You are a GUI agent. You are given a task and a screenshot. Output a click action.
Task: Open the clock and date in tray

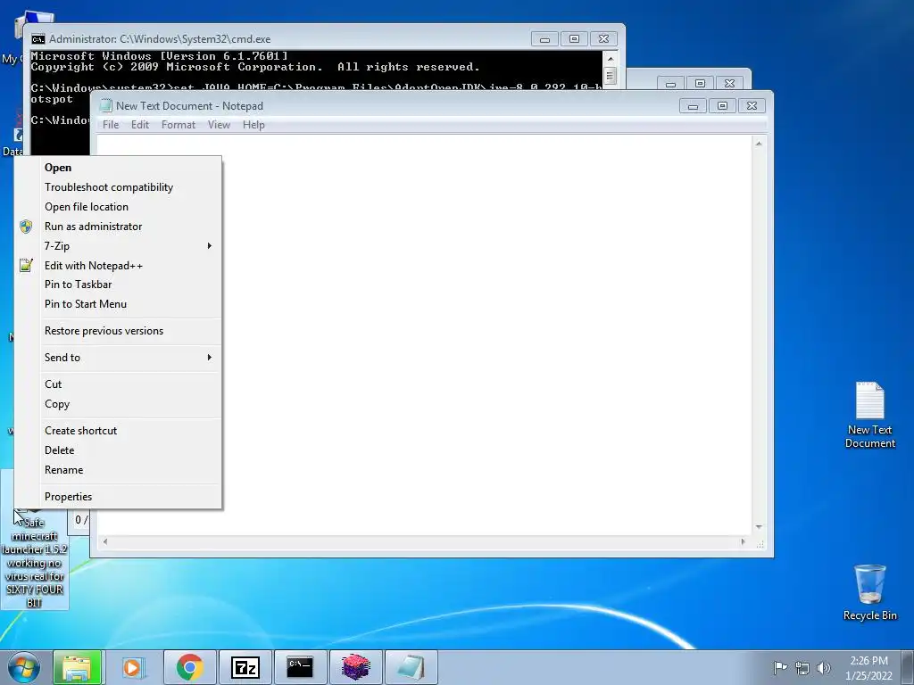pyautogui.click(x=868, y=667)
